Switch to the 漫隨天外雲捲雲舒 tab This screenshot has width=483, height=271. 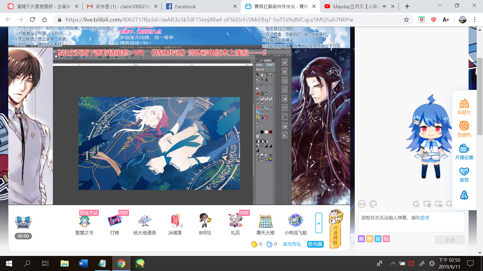43,6
